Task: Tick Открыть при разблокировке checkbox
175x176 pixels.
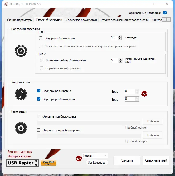Action: pos(39,130)
